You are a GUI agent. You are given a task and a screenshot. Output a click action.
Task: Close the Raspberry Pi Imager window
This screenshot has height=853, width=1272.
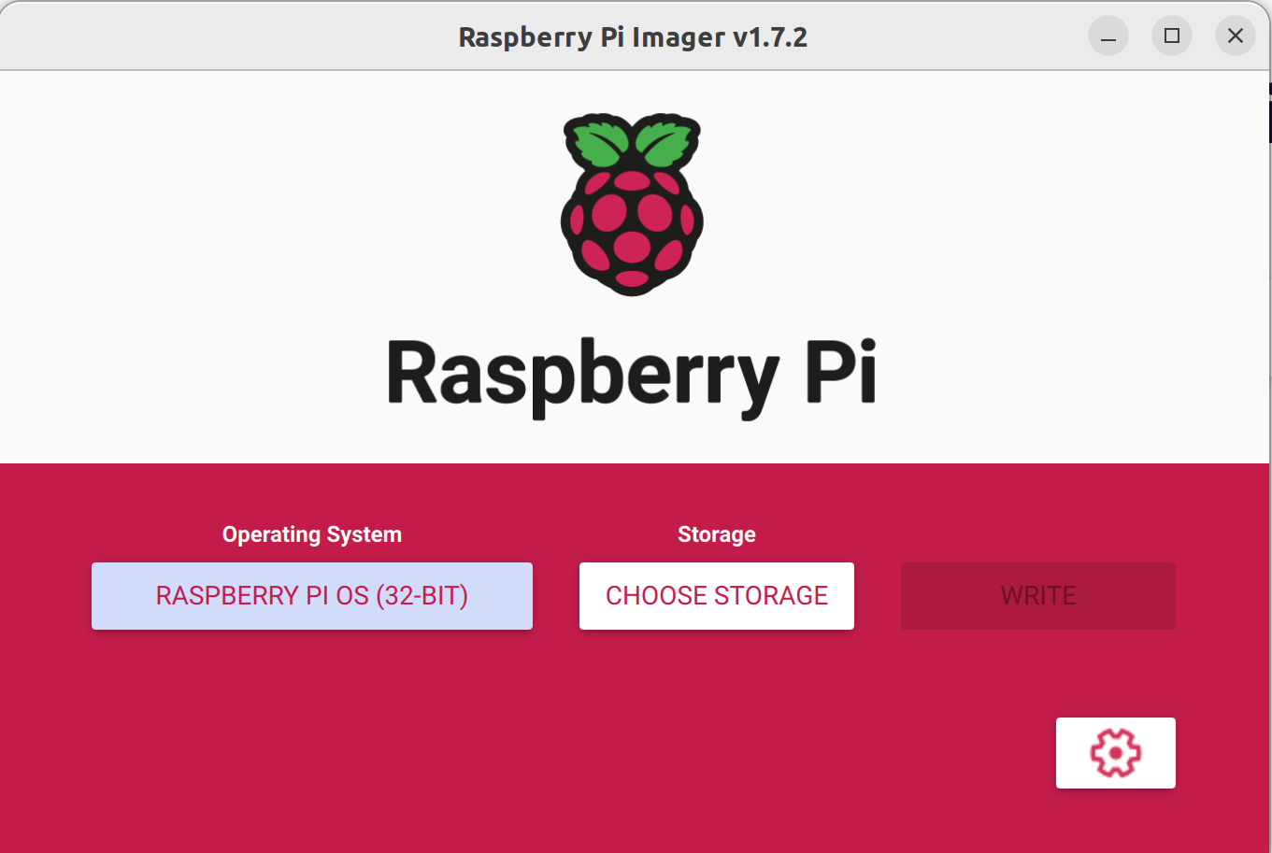coord(1236,36)
